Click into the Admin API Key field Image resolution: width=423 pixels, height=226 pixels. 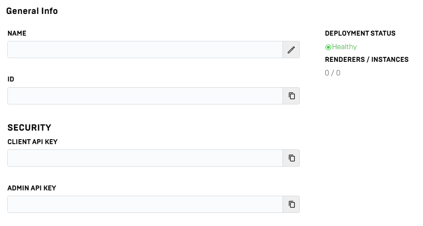145,204
